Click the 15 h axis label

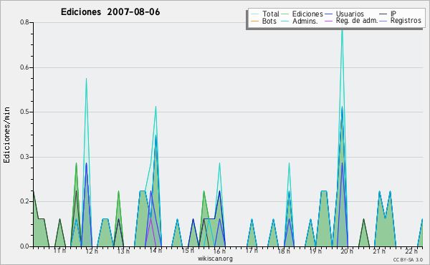pyautogui.click(x=188, y=251)
